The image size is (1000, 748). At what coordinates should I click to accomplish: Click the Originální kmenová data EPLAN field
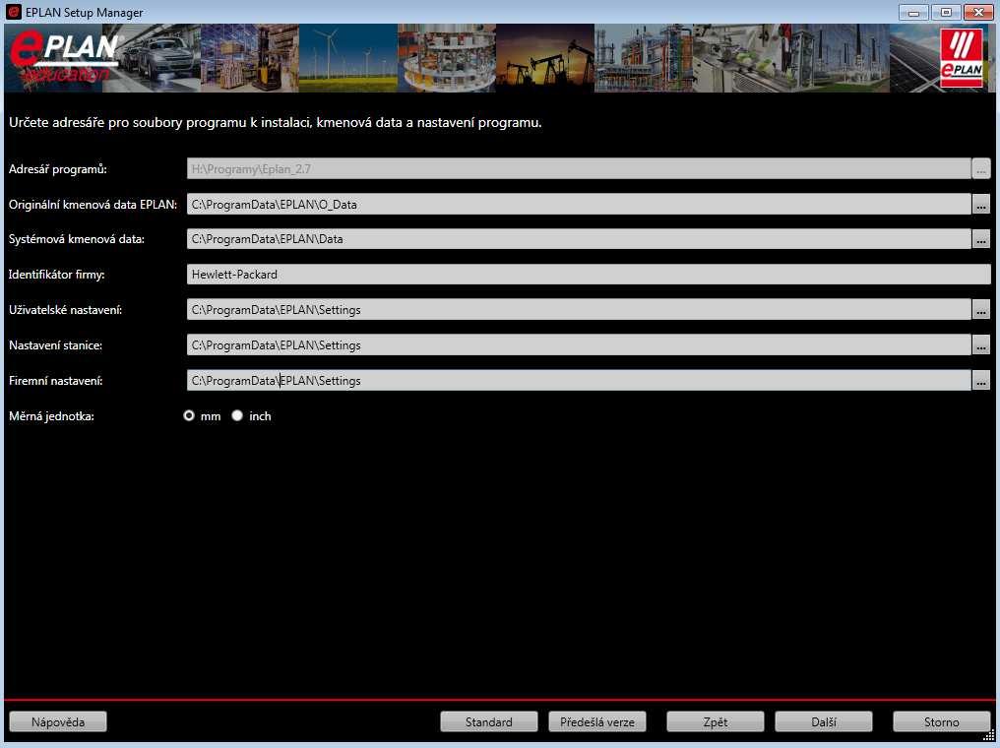(x=579, y=205)
